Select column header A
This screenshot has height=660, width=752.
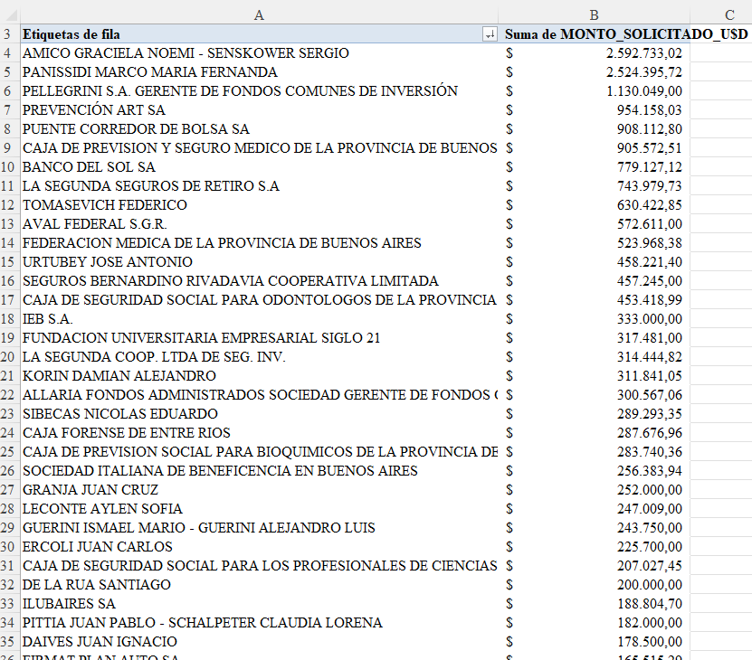point(259,14)
